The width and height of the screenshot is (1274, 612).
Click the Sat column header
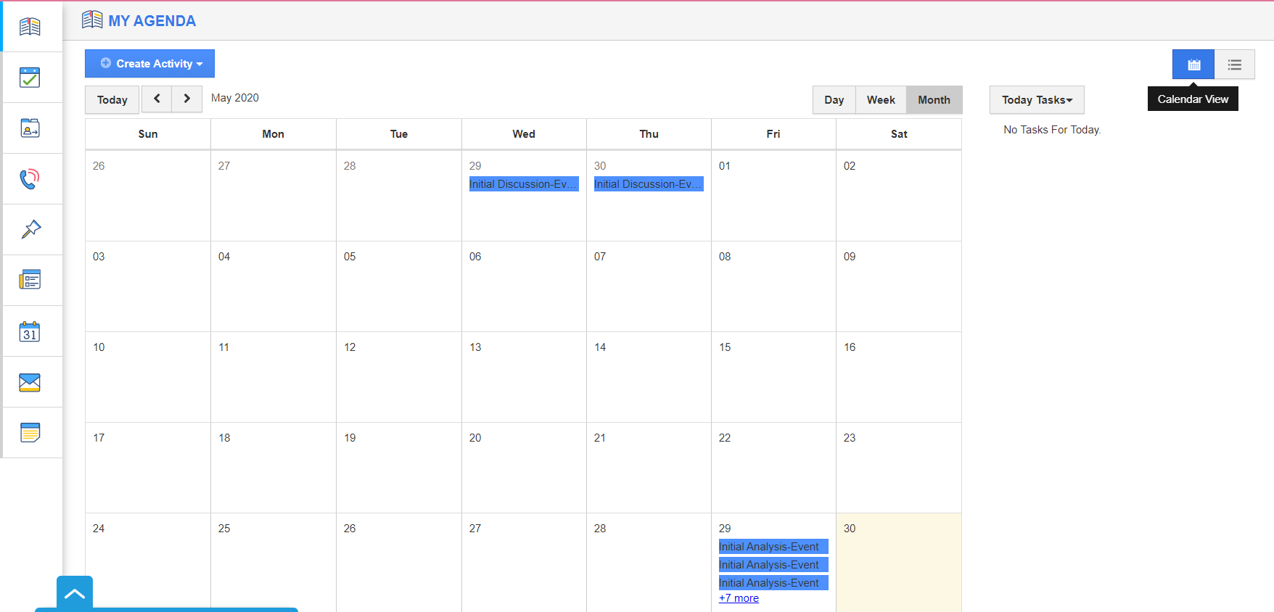coord(899,134)
